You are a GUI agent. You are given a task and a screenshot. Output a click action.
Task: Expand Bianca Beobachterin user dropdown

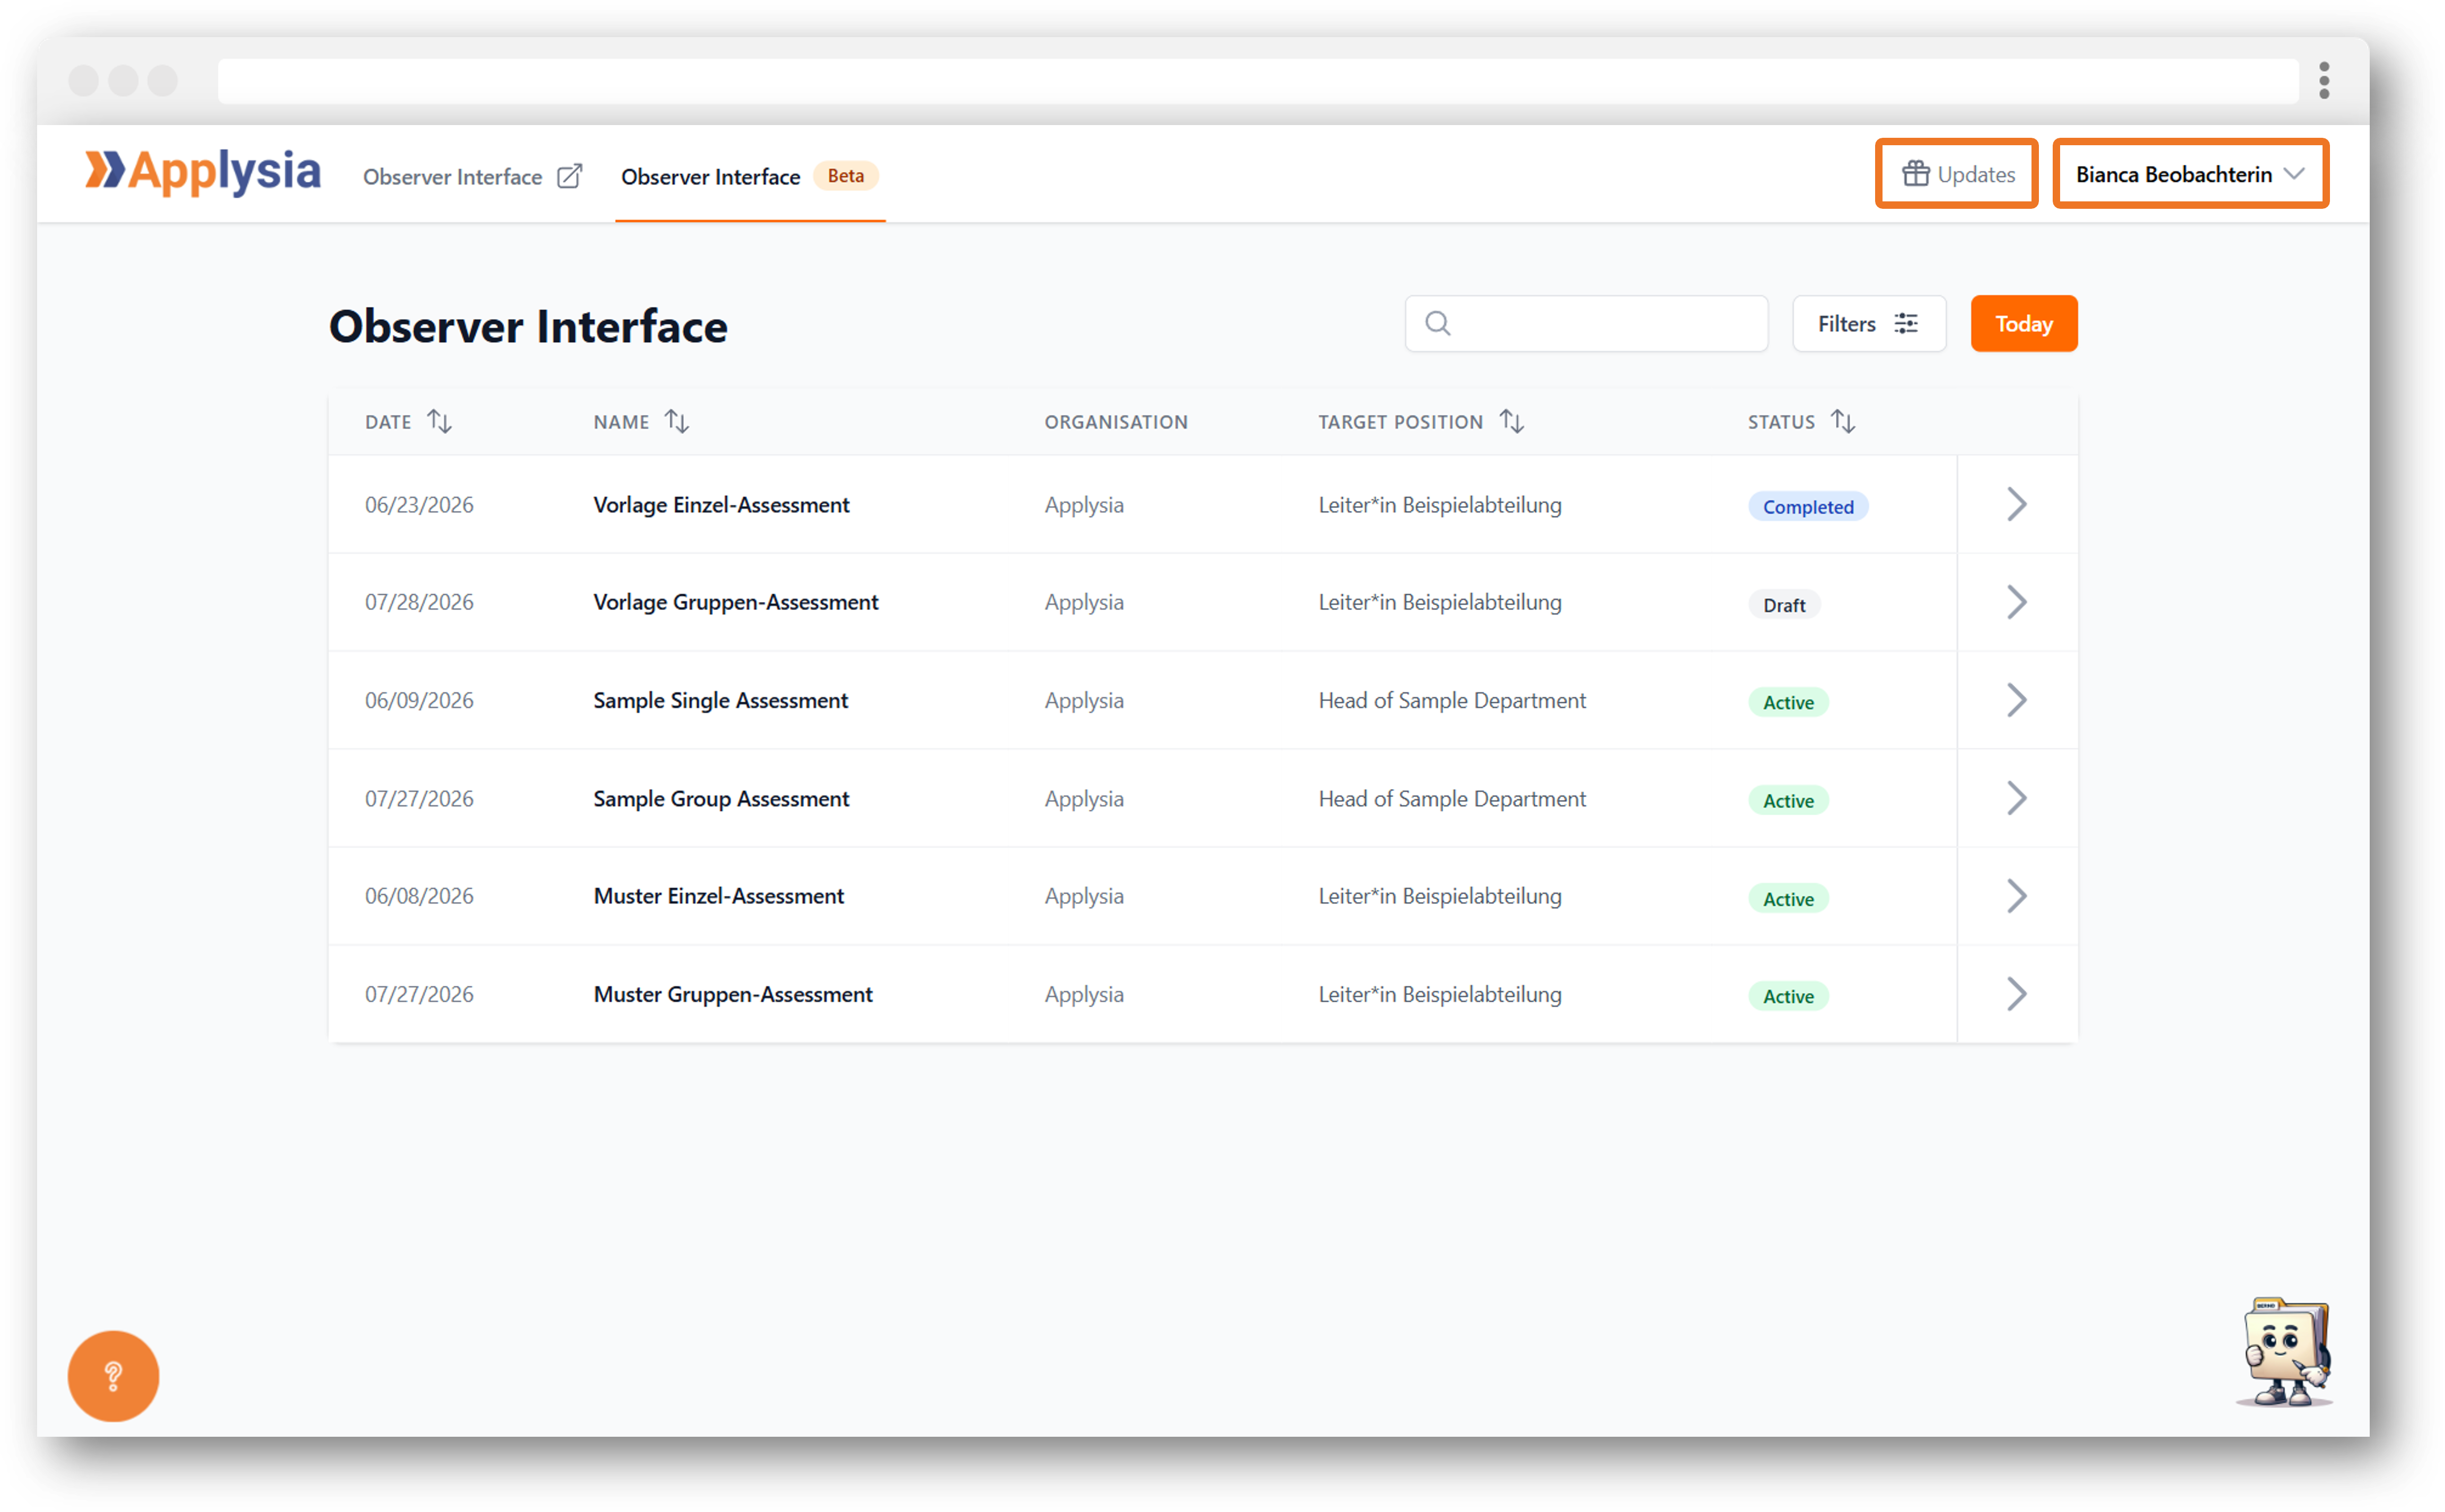click(x=2190, y=174)
